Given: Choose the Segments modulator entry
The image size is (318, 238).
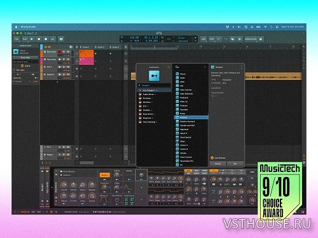Looking at the screenshot, I should pyautogui.click(x=191, y=129).
